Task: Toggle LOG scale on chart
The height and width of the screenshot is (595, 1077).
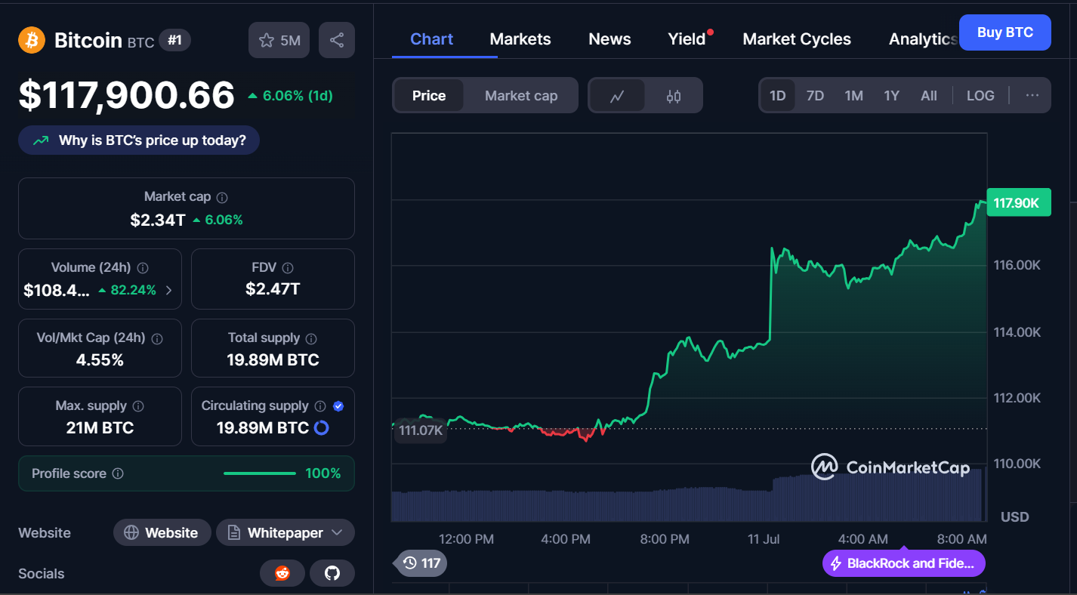Action: pos(980,96)
